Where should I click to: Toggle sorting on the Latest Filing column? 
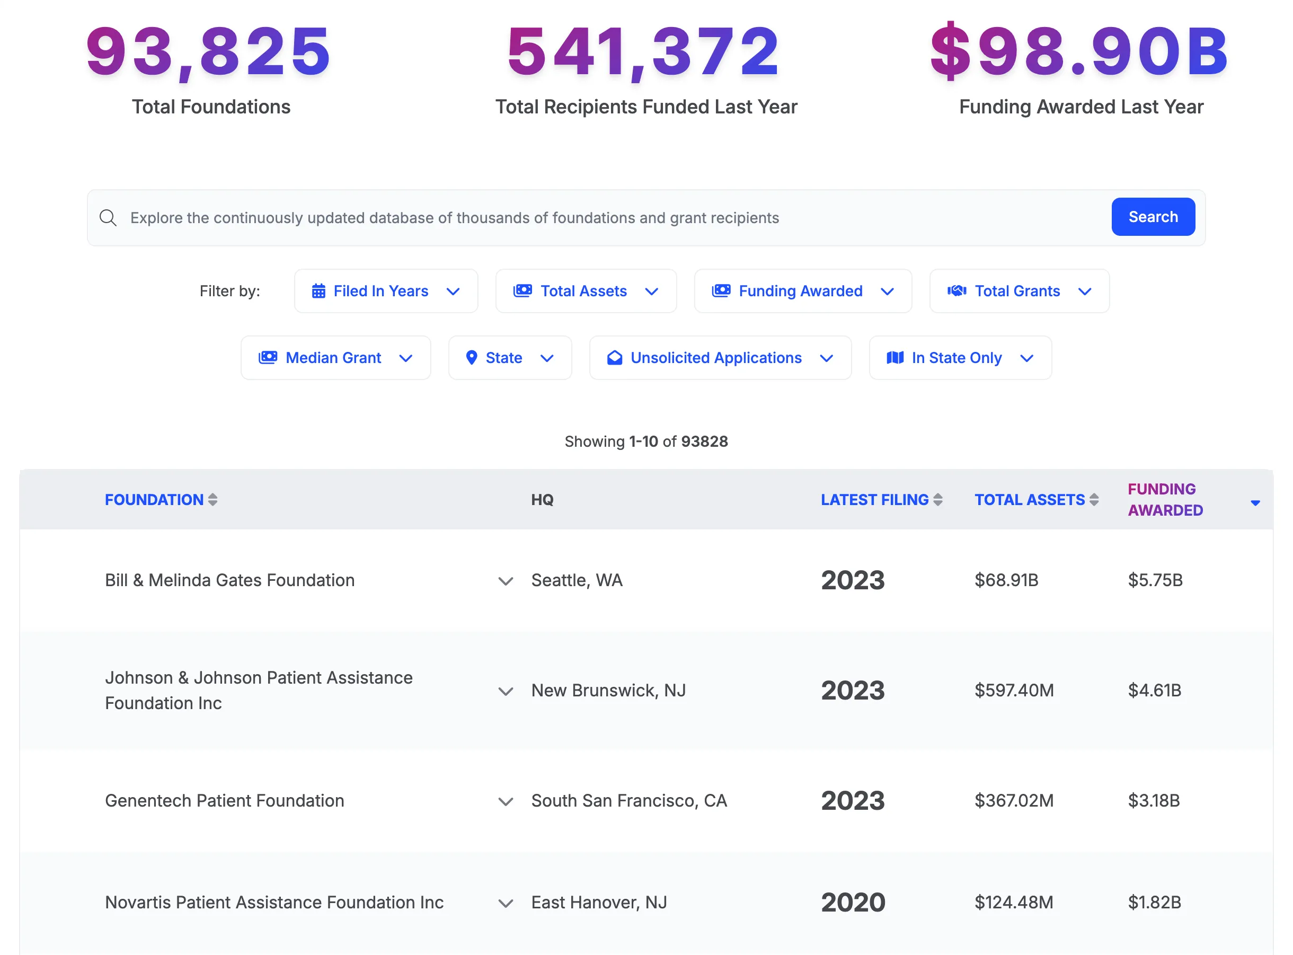tap(938, 499)
